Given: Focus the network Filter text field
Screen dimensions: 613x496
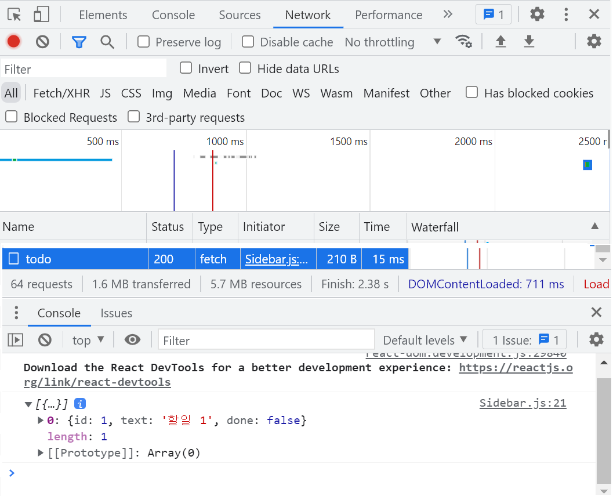Looking at the screenshot, I should pyautogui.click(x=84, y=69).
